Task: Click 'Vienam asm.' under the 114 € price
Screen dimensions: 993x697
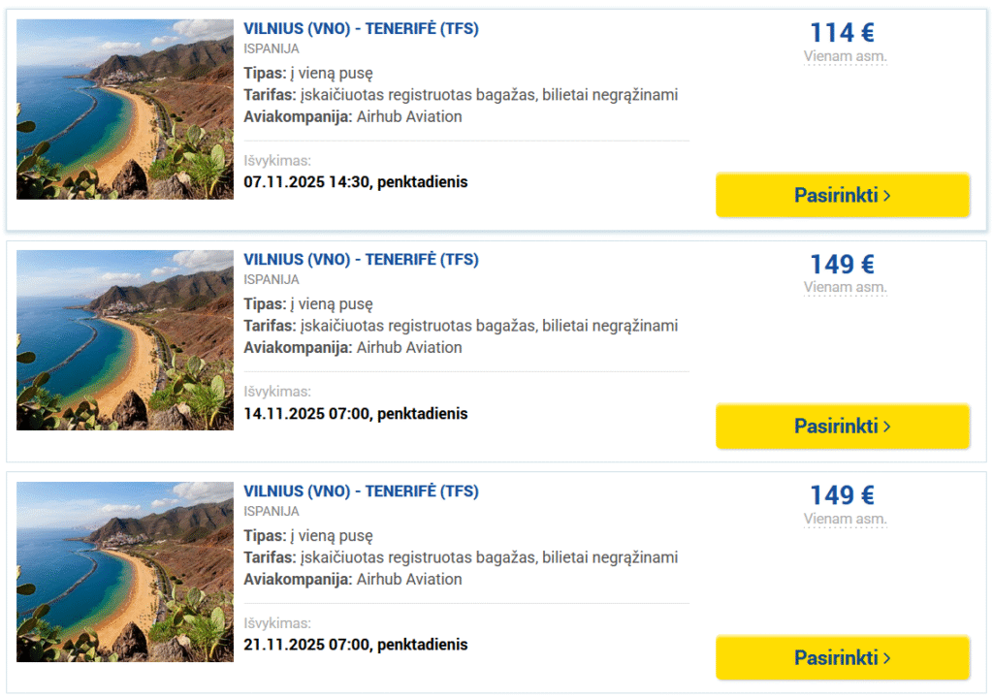Action: 845,56
